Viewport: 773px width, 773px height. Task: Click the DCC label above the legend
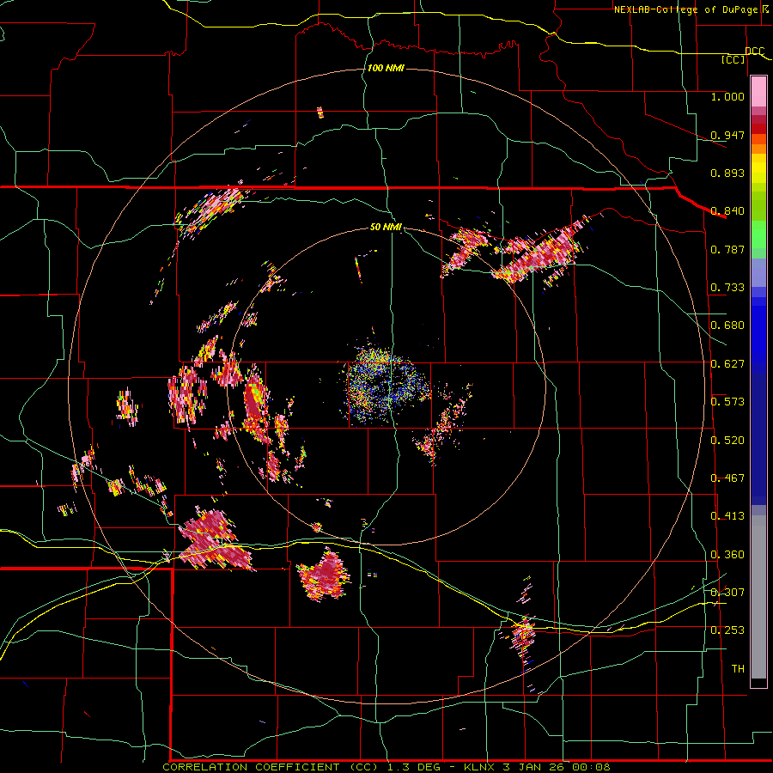[x=754, y=52]
